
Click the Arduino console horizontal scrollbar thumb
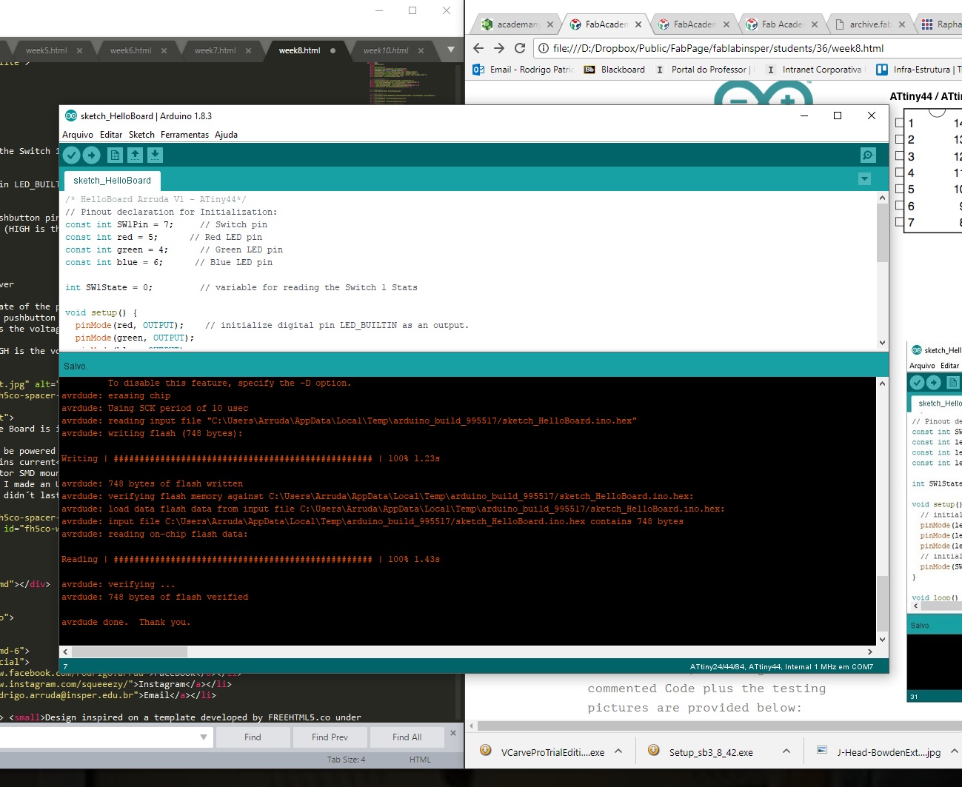(130, 652)
